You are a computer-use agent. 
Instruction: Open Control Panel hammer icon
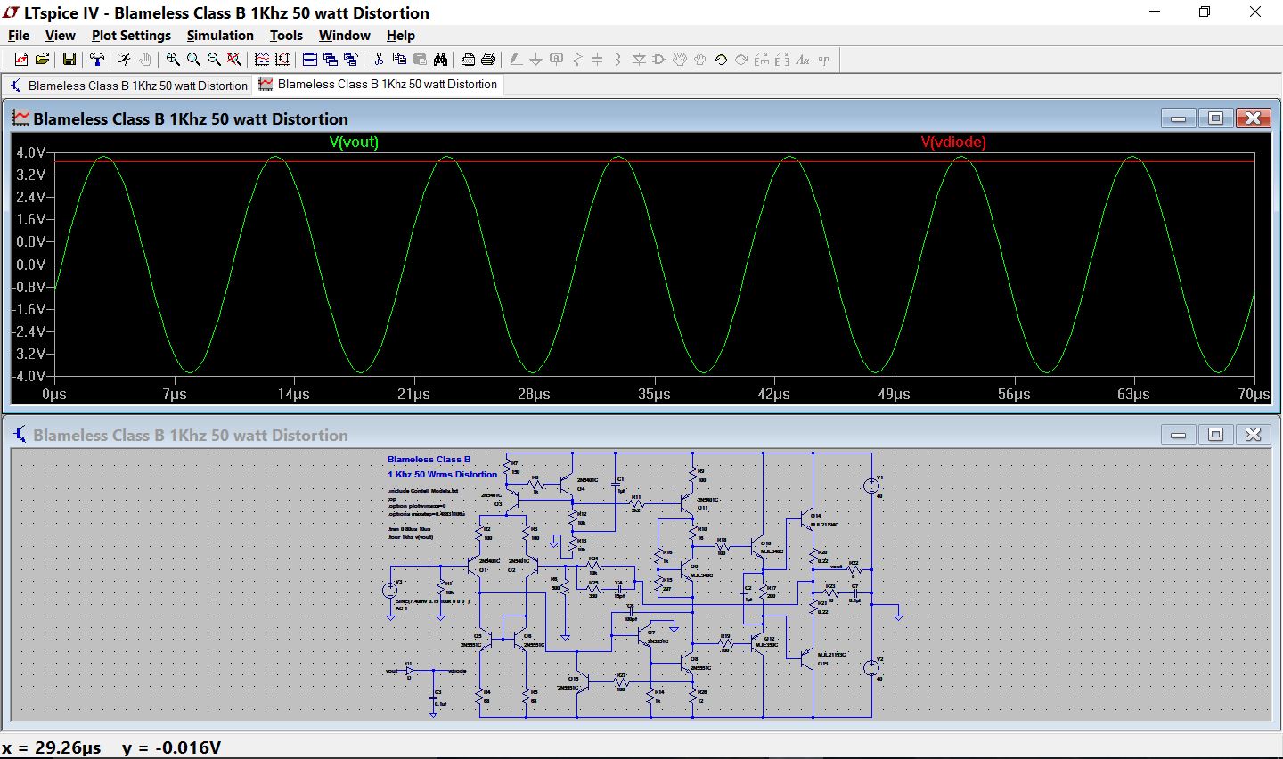[97, 60]
